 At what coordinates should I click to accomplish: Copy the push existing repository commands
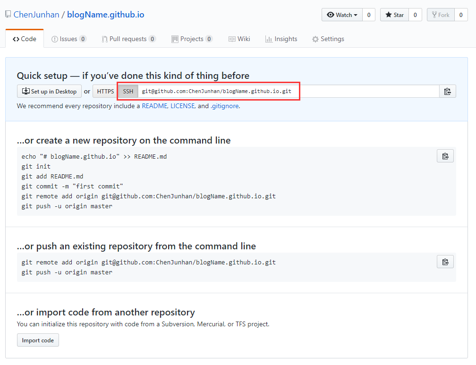click(x=445, y=262)
